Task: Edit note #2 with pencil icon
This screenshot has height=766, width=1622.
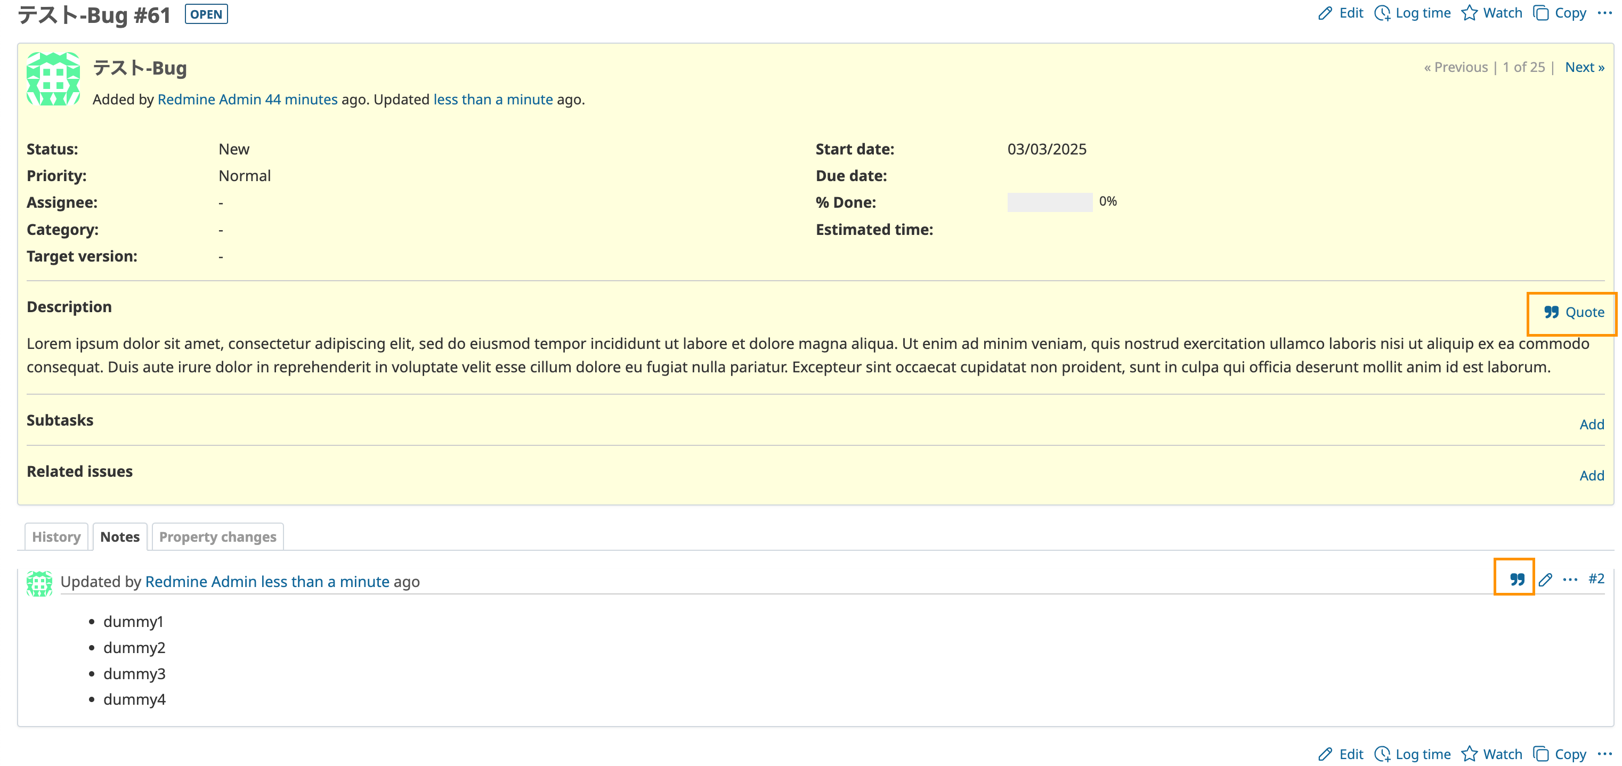Action: (1545, 579)
